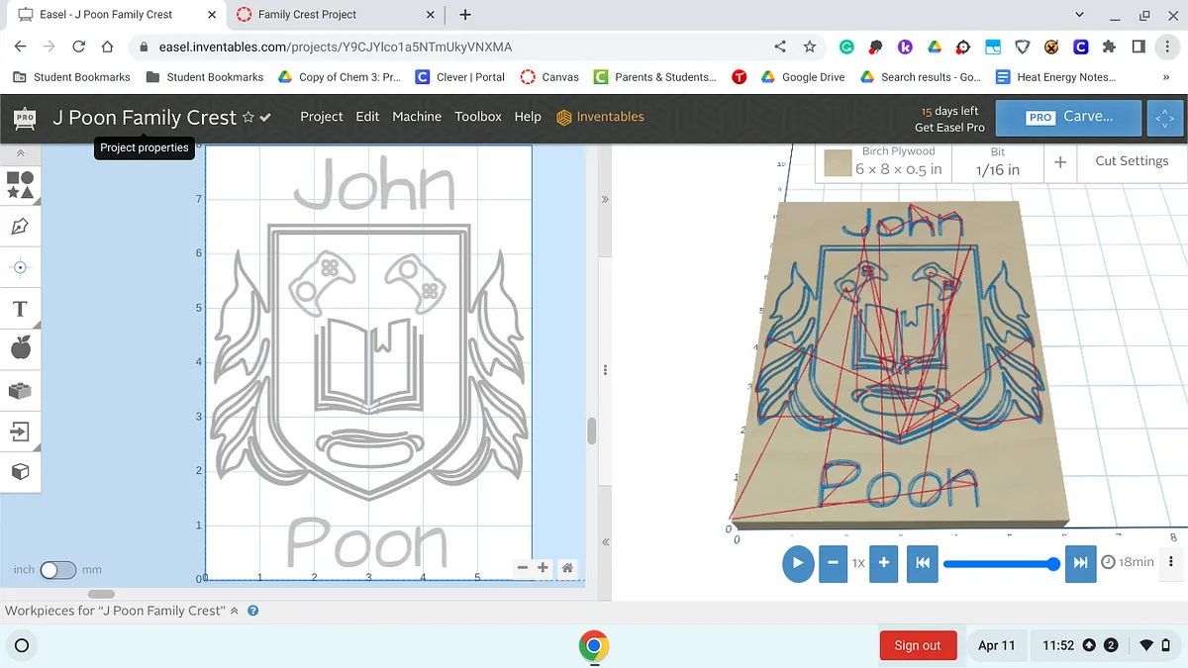Open the Machine menu

(416, 117)
